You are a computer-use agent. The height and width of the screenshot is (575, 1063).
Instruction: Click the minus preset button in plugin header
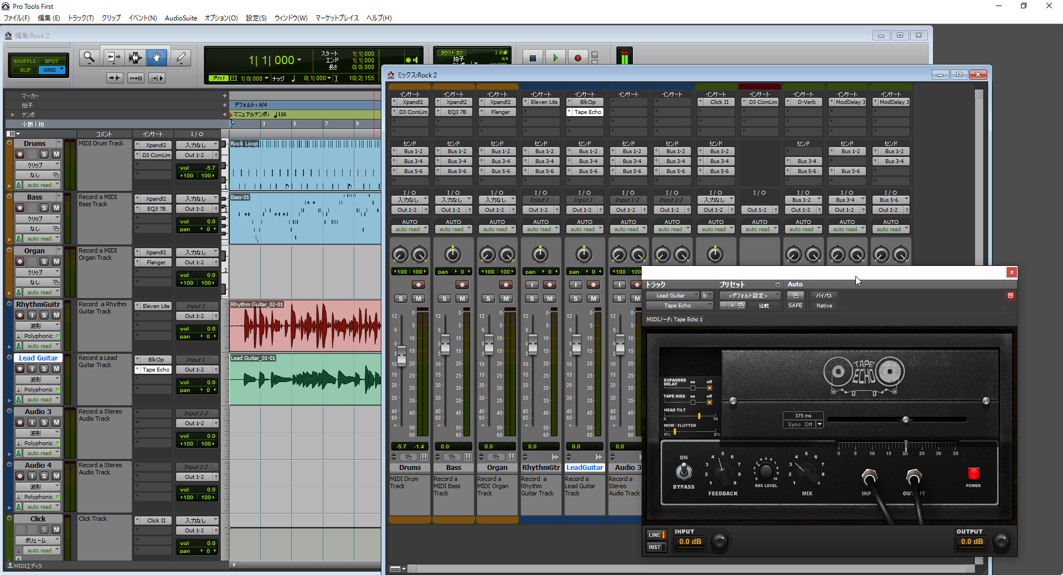[x=723, y=306]
